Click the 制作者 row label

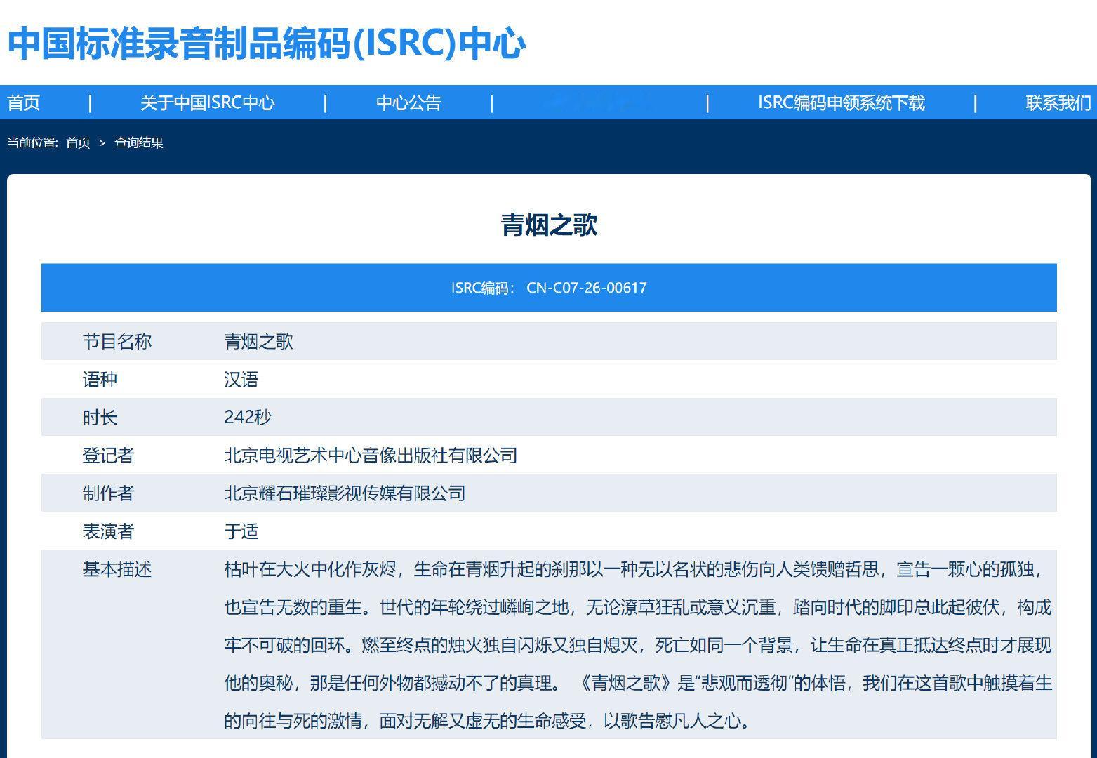click(108, 493)
